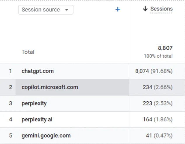This screenshot has width=185, height=144.
Task: Click row number 5 index
Action: (x=11, y=136)
